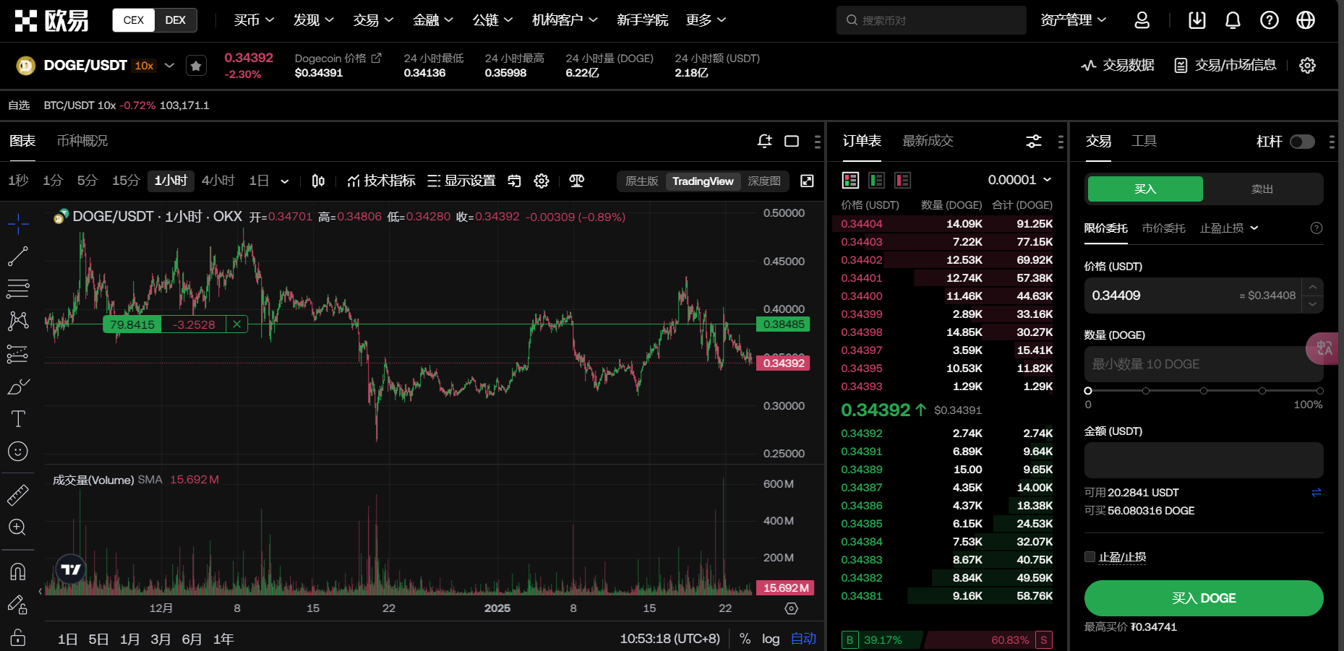
Task: Set a price alert with bell-plus icon
Action: [x=764, y=141]
